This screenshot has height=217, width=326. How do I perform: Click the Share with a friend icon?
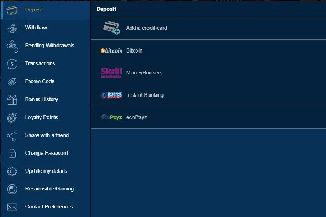(12, 136)
